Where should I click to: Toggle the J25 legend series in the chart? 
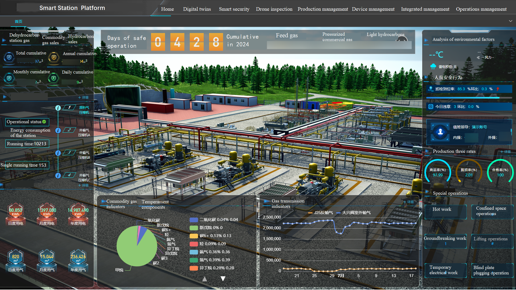pyautogui.click(x=320, y=213)
